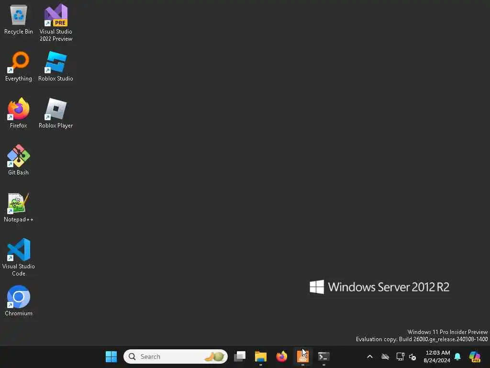Click the Firefox desktop shortcut
The image size is (490, 368).
coord(19,113)
